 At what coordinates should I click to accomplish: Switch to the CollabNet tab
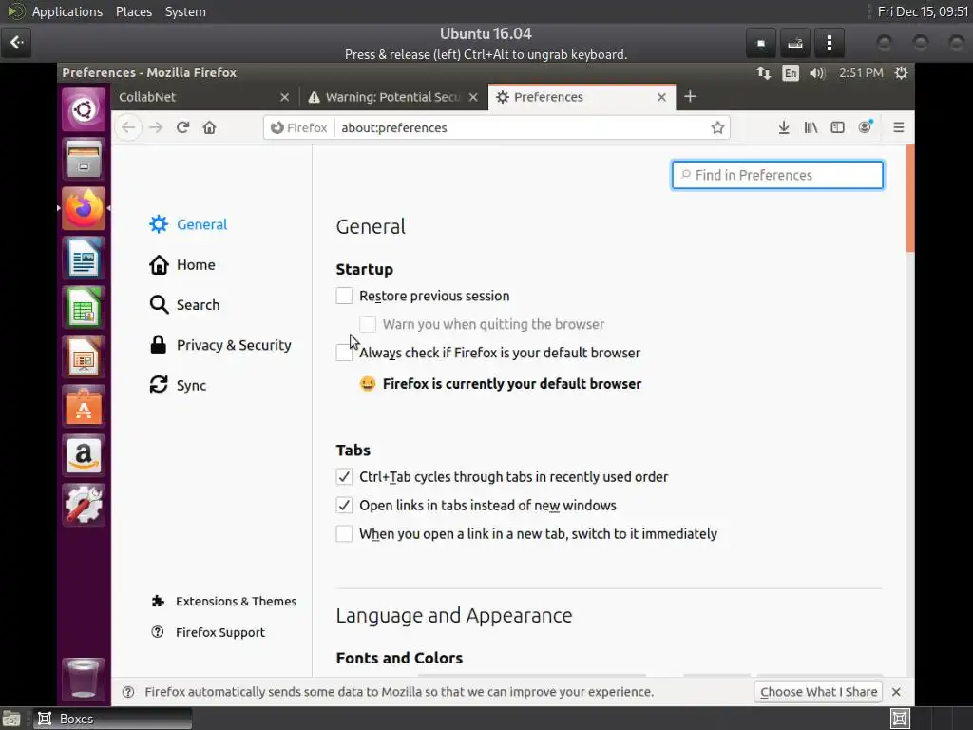[x=205, y=97]
